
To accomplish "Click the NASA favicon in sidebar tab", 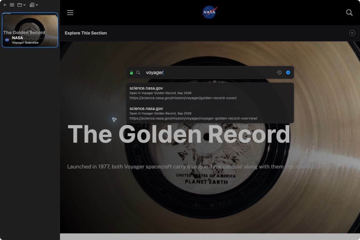I will 7,40.
